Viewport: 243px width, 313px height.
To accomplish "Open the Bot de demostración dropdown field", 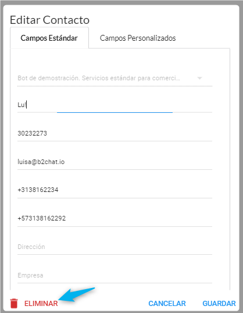I will [115, 78].
